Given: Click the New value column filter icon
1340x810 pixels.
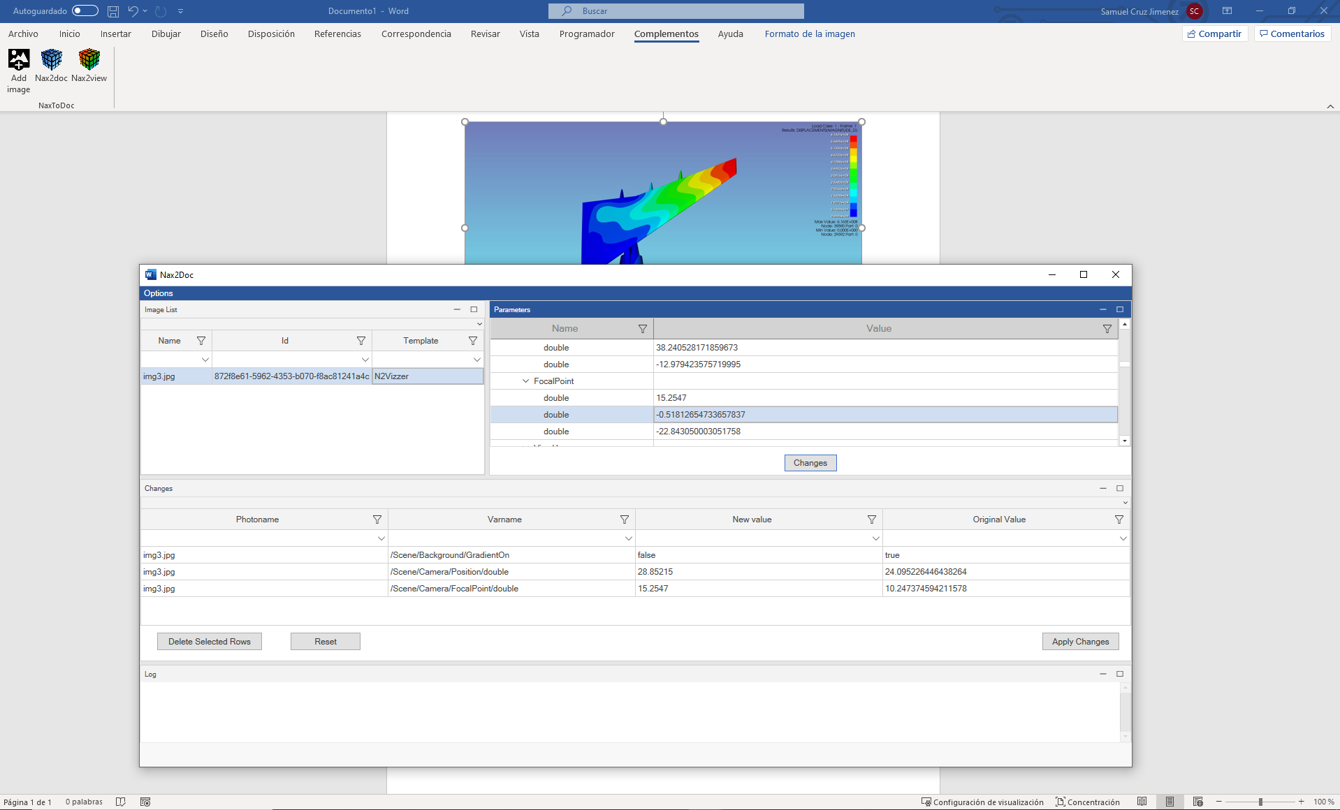Looking at the screenshot, I should coord(872,520).
